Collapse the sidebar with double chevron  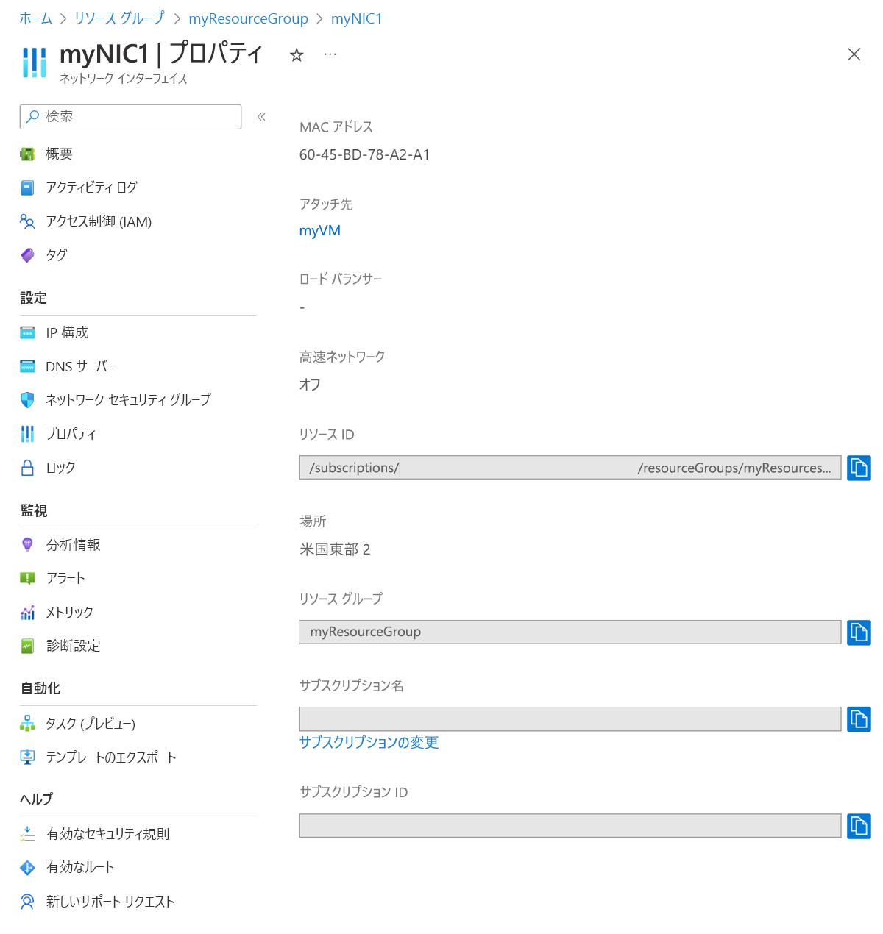261,117
